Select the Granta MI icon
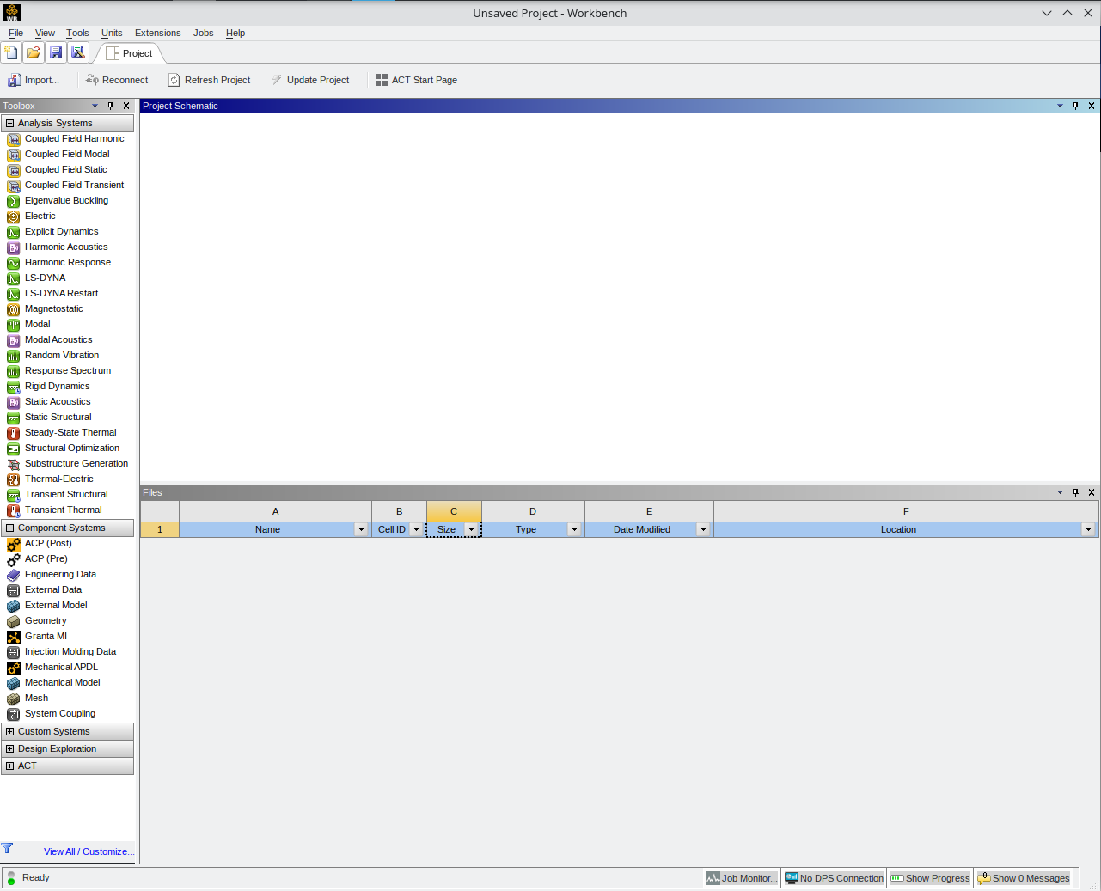Screen dimensions: 1101x891 (14, 637)
